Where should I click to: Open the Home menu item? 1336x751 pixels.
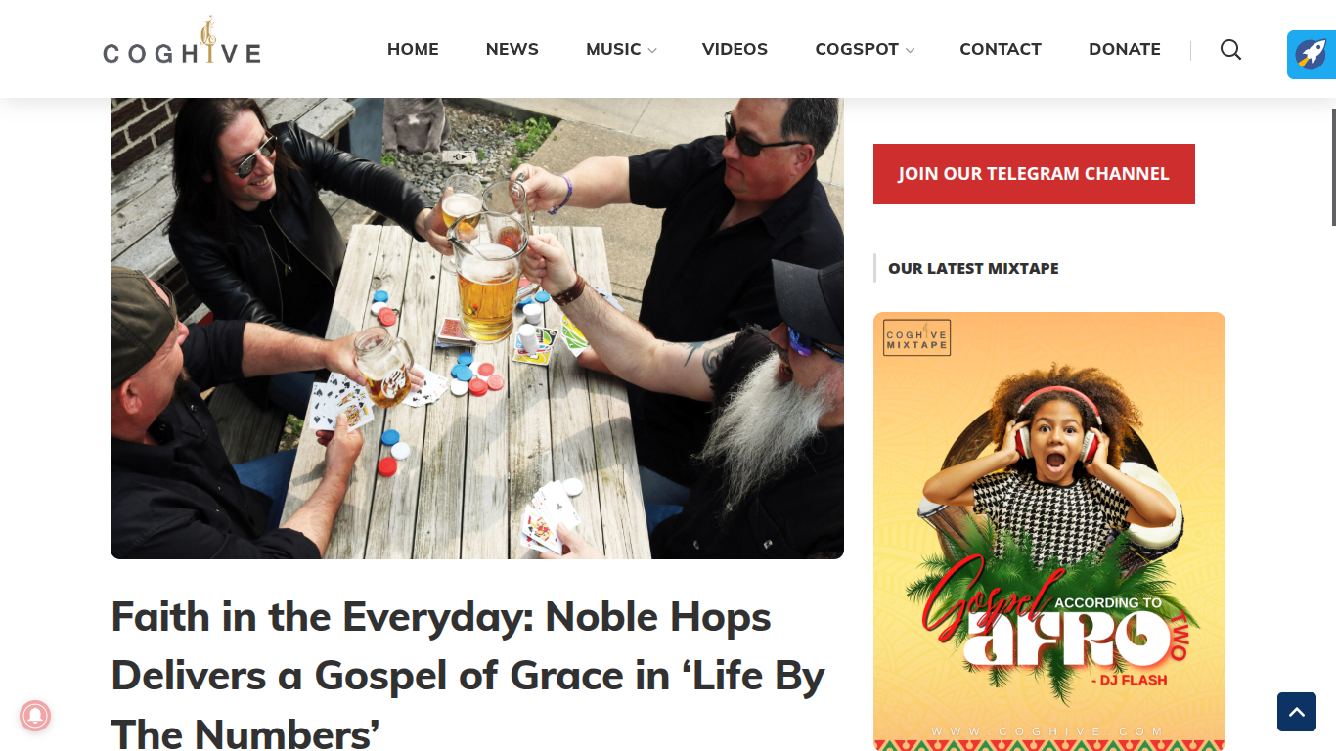pos(413,49)
